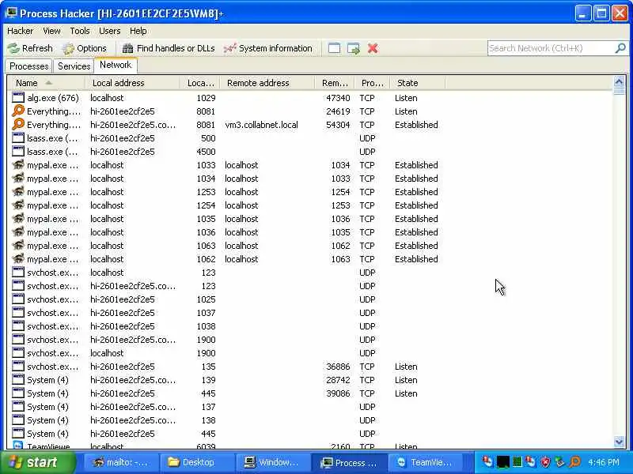Sort by the Name column header
The height and width of the screenshot is (474, 633).
[x=47, y=83]
